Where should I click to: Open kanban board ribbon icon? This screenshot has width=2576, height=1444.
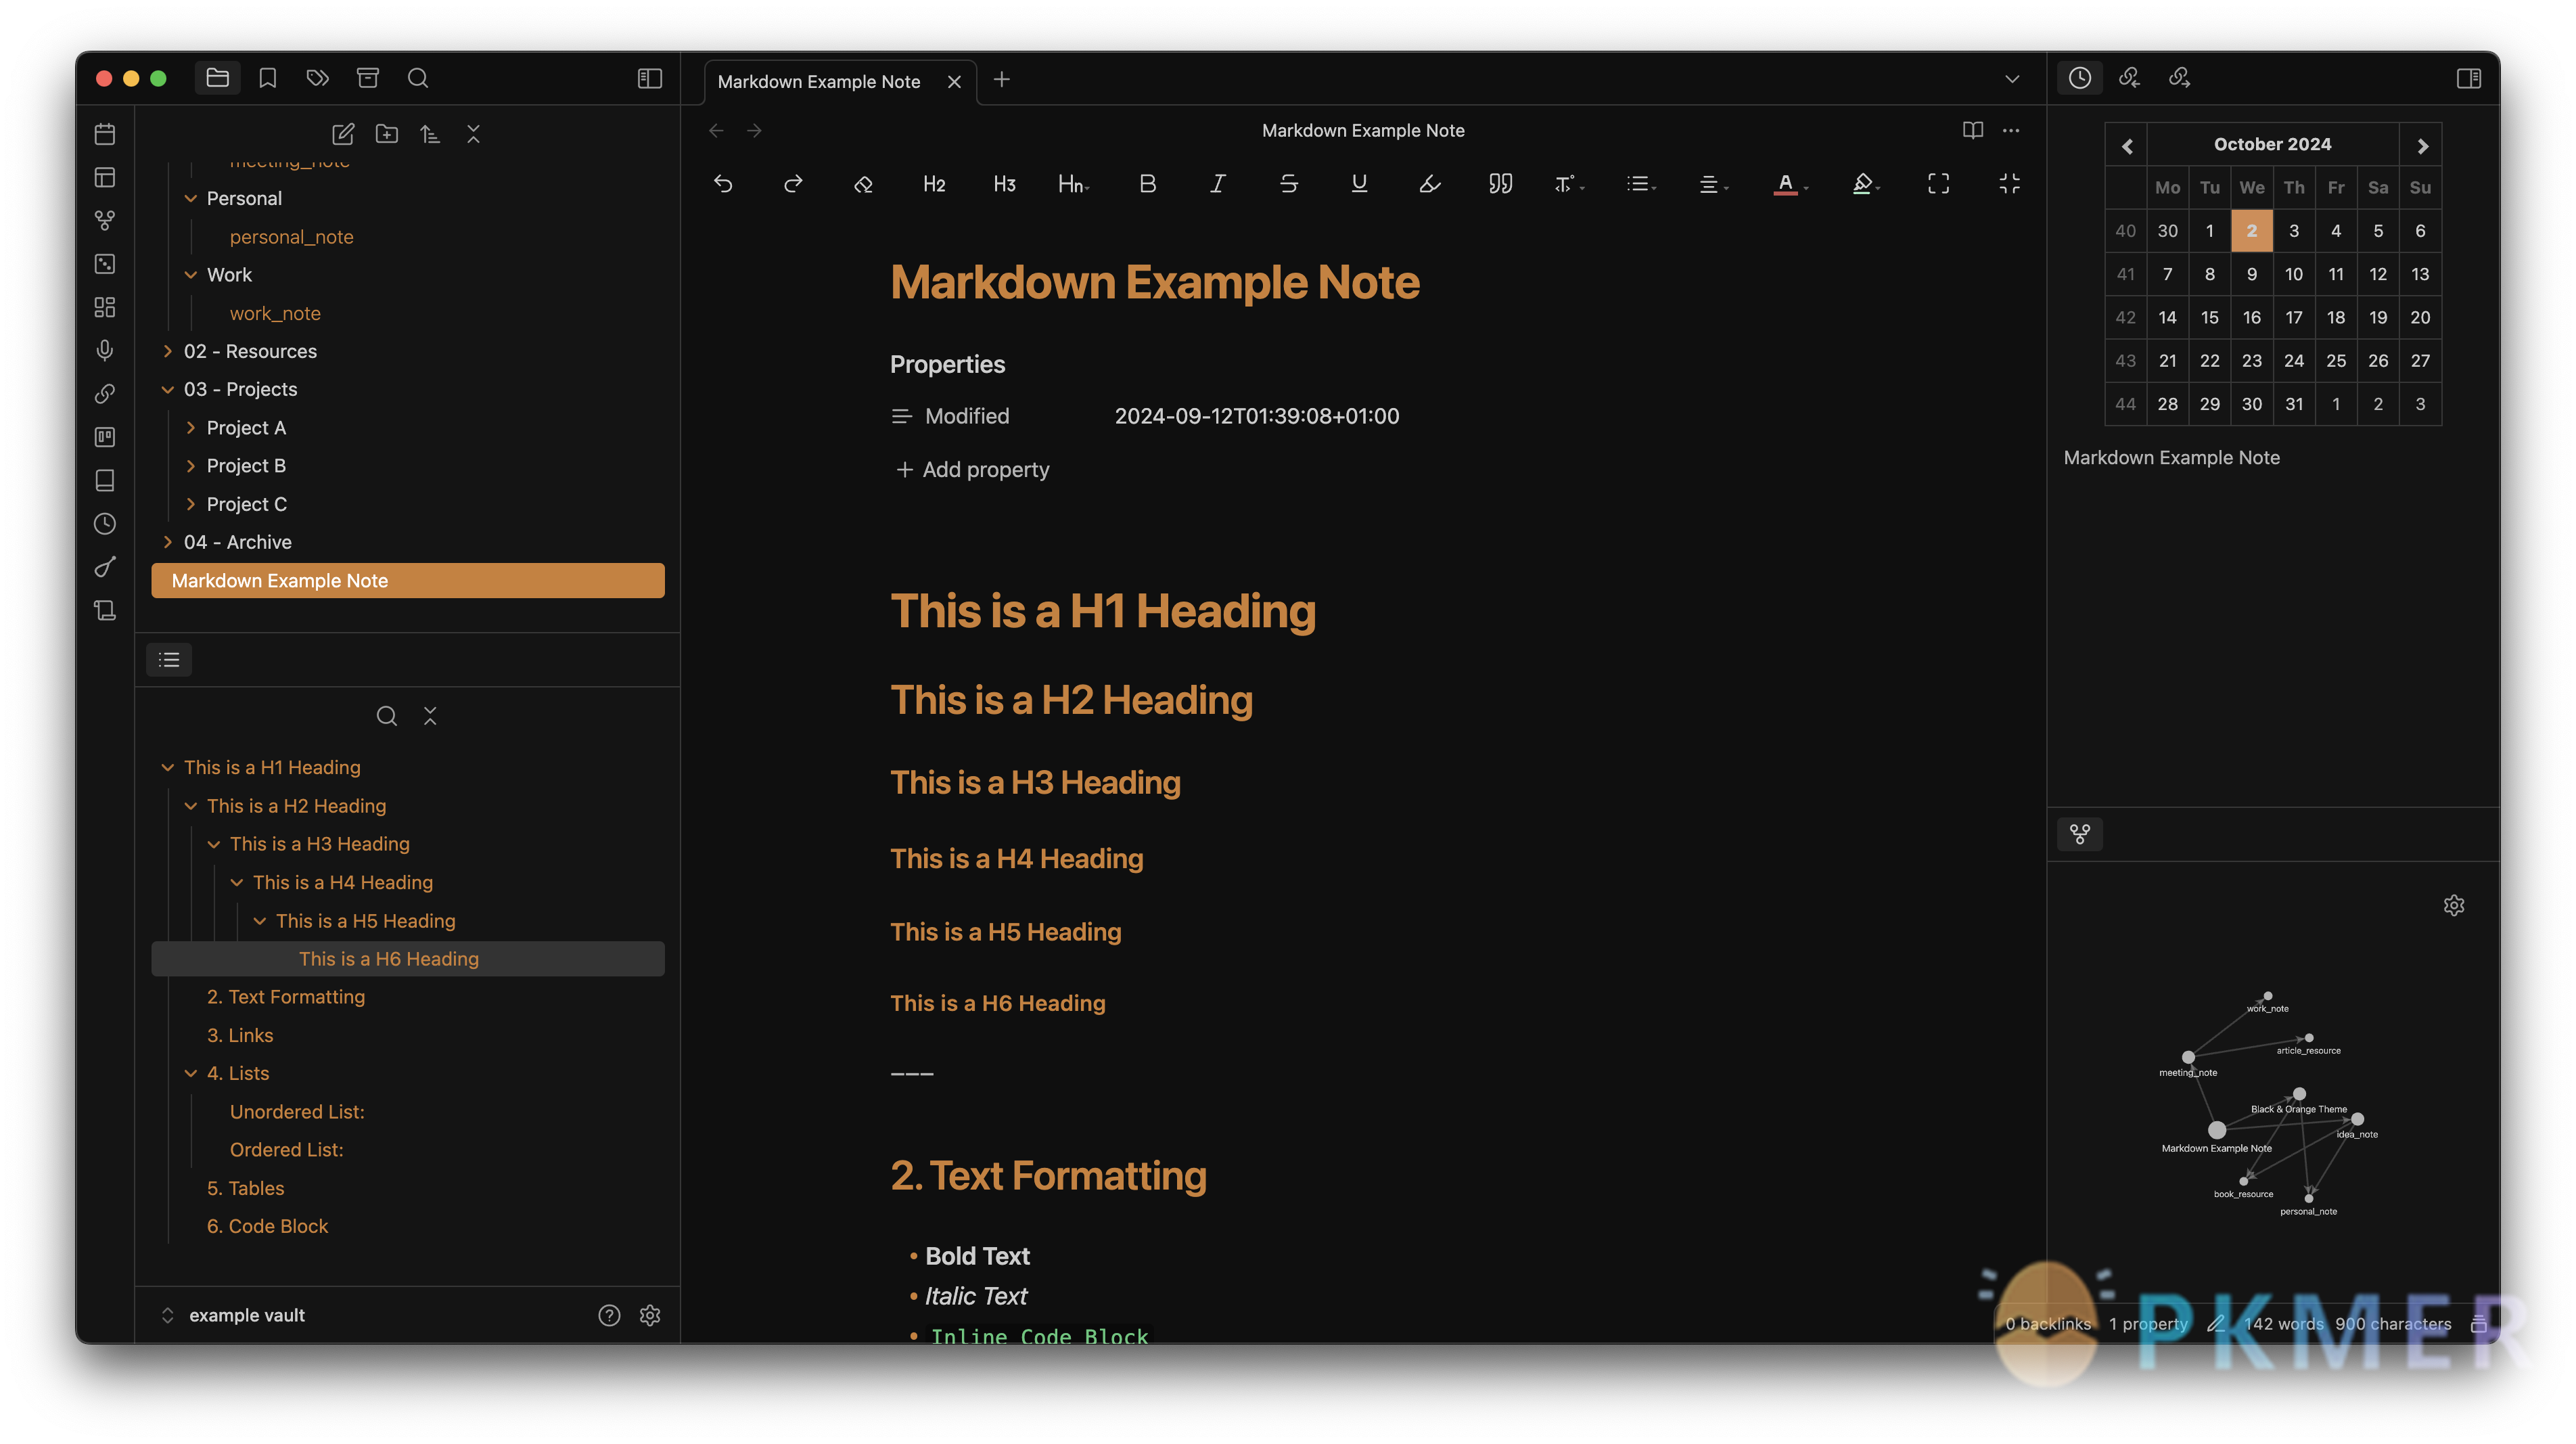pos(105,437)
